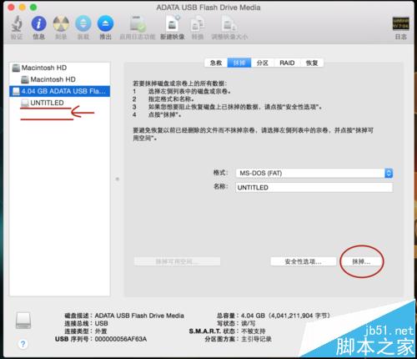Switch to the Partition (分区) tab

(263, 63)
